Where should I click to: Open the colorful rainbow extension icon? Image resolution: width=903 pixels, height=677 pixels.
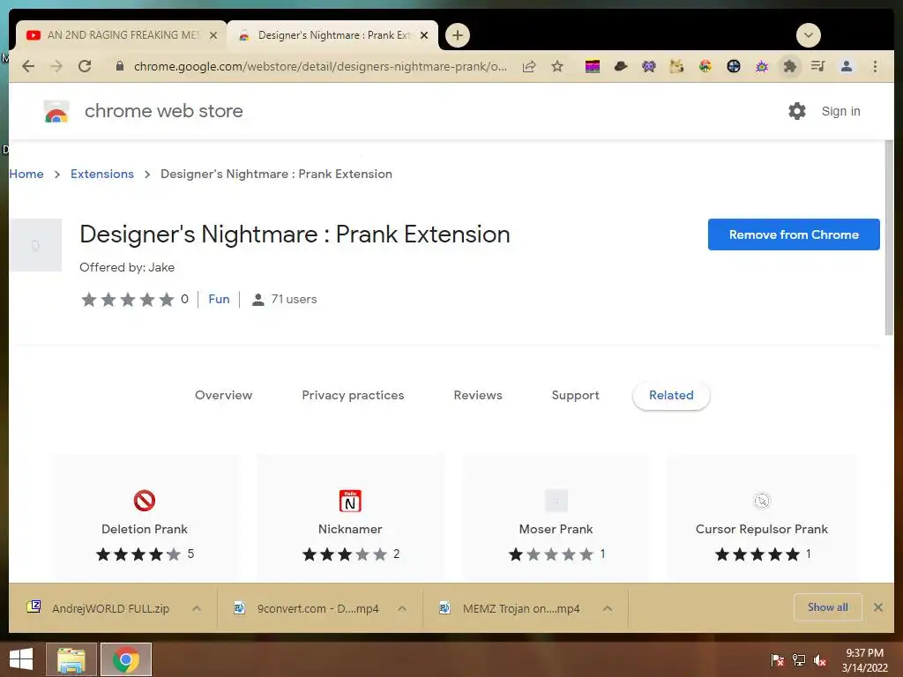point(705,67)
